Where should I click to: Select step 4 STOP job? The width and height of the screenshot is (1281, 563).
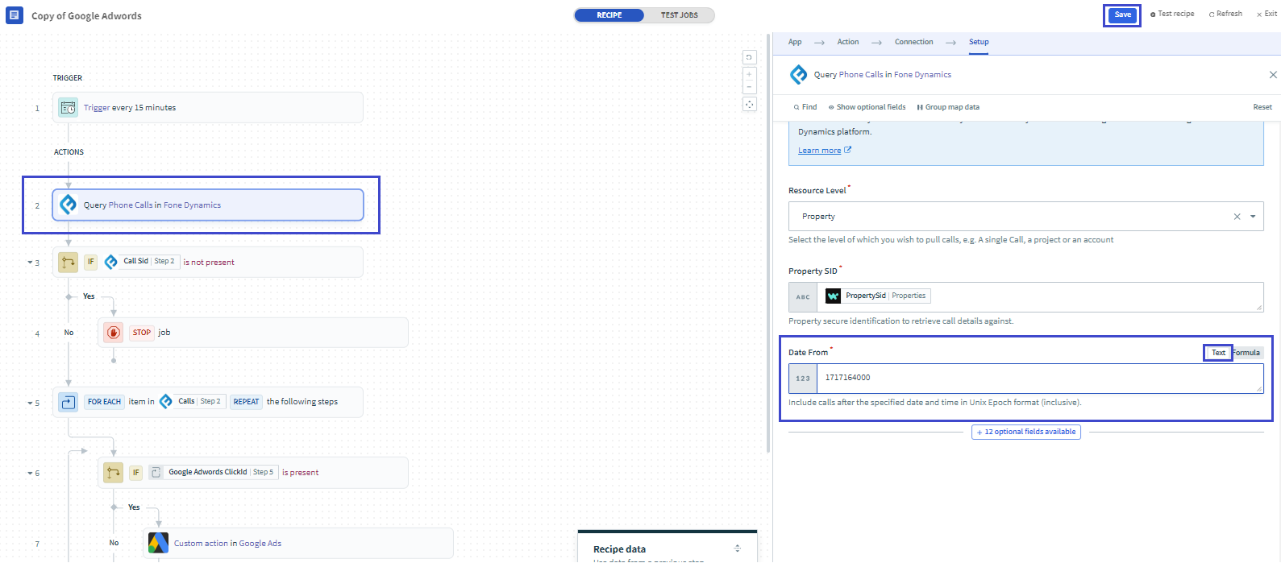253,332
